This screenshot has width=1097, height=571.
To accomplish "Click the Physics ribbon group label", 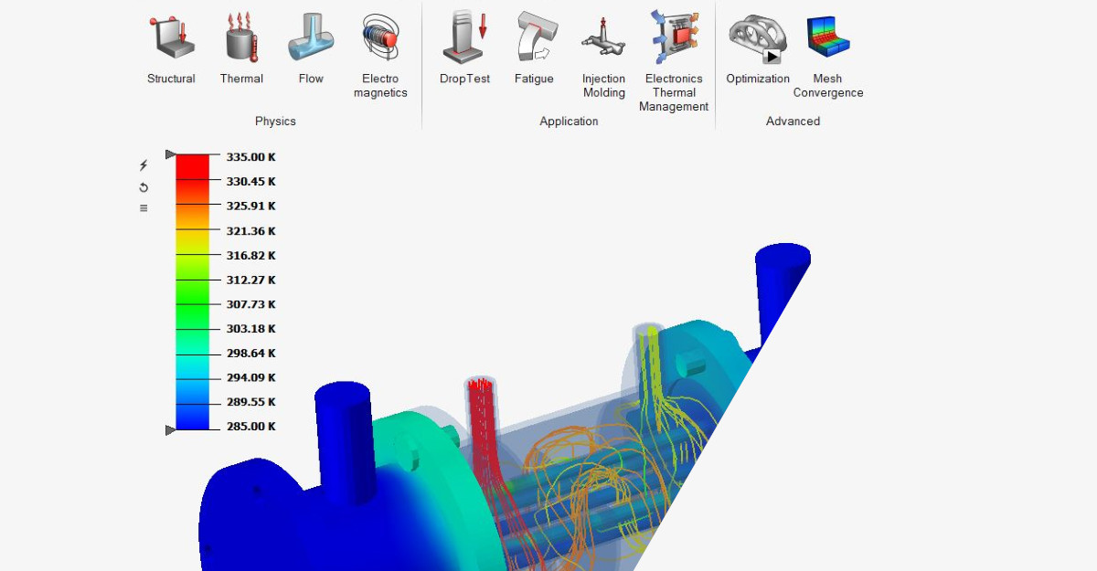I will 275,121.
